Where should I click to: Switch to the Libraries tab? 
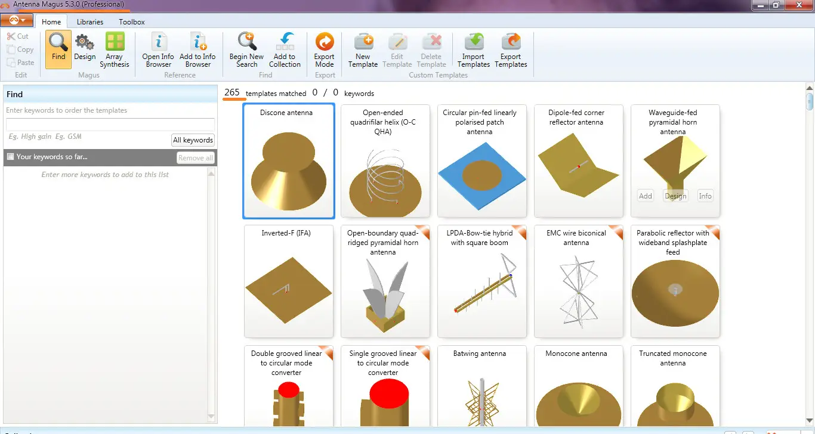pyautogui.click(x=89, y=21)
